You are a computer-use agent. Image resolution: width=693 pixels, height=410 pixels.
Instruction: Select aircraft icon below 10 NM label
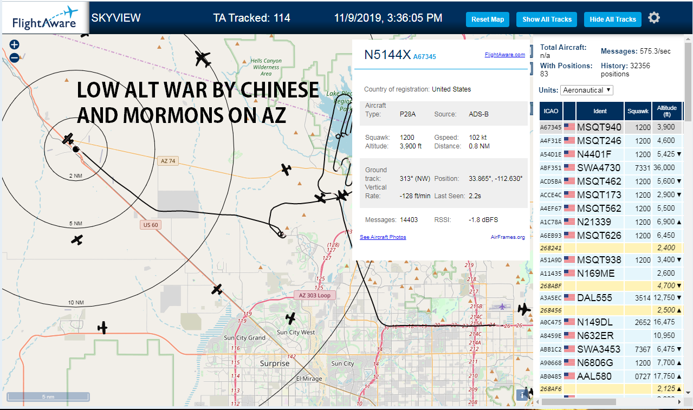point(102,328)
